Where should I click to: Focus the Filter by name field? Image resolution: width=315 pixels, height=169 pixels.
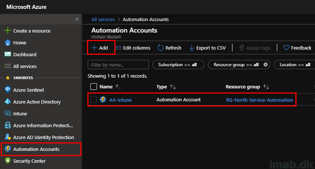118,65
